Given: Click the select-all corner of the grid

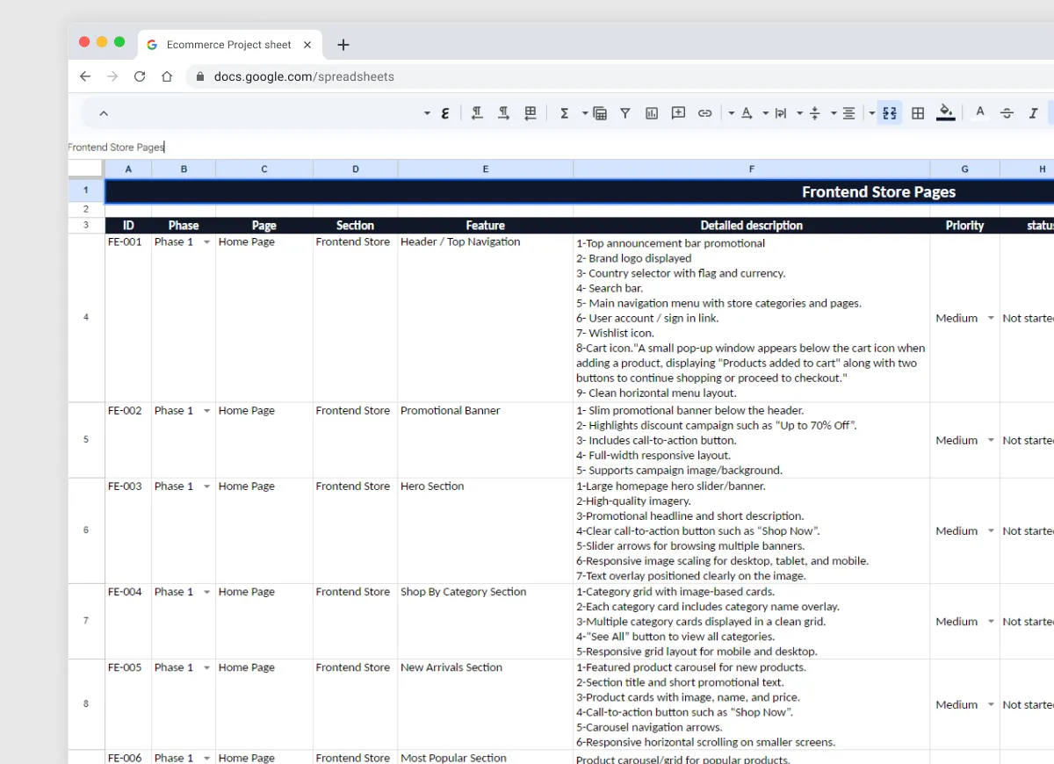Looking at the screenshot, I should pos(86,169).
